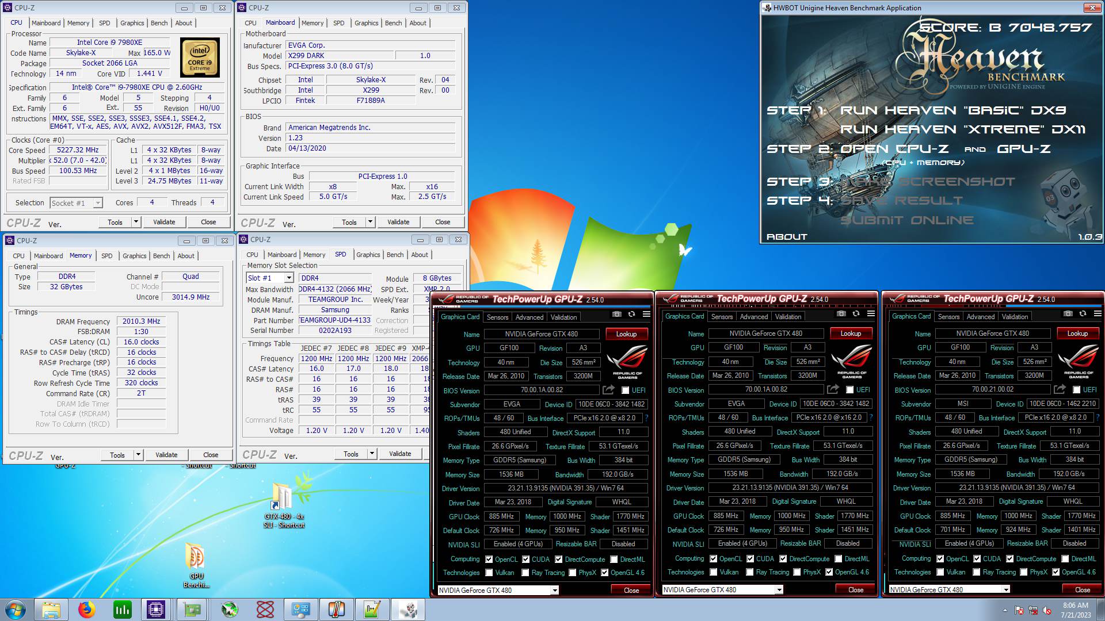Open About tab in CPU-Z Memory window
Image resolution: width=1105 pixels, height=621 pixels.
point(185,256)
